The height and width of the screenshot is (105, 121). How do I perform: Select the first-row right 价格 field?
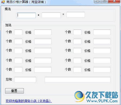click(102, 32)
